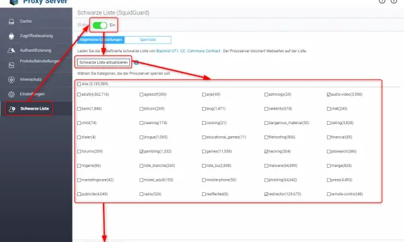Check the child category checkbox
Viewport: 404px width, 242px height.
[79, 123]
